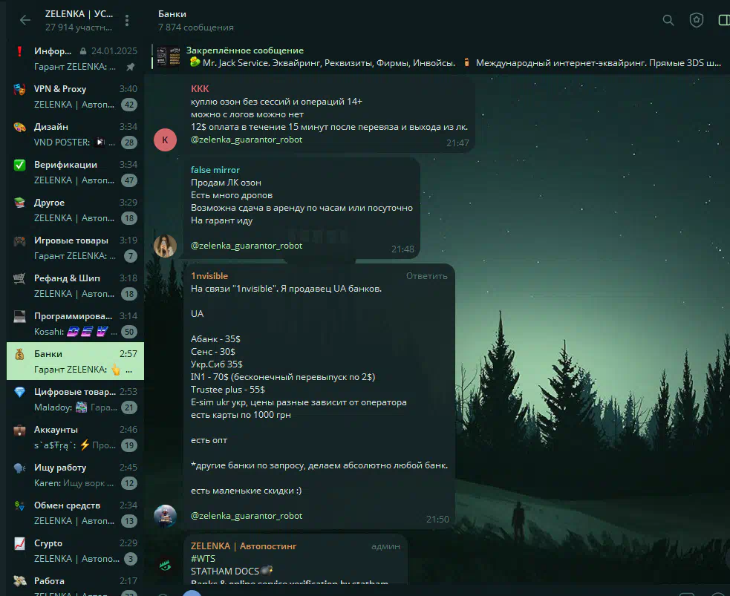This screenshot has width=730, height=596.
Task: Open the Работа topic
Action: (76, 586)
